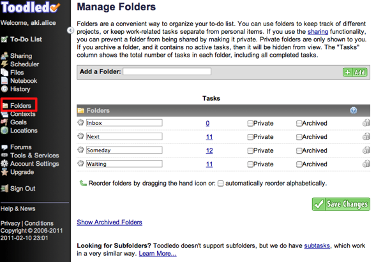
Task: Edit the Inbox folder name field
Action: pyautogui.click(x=124, y=122)
